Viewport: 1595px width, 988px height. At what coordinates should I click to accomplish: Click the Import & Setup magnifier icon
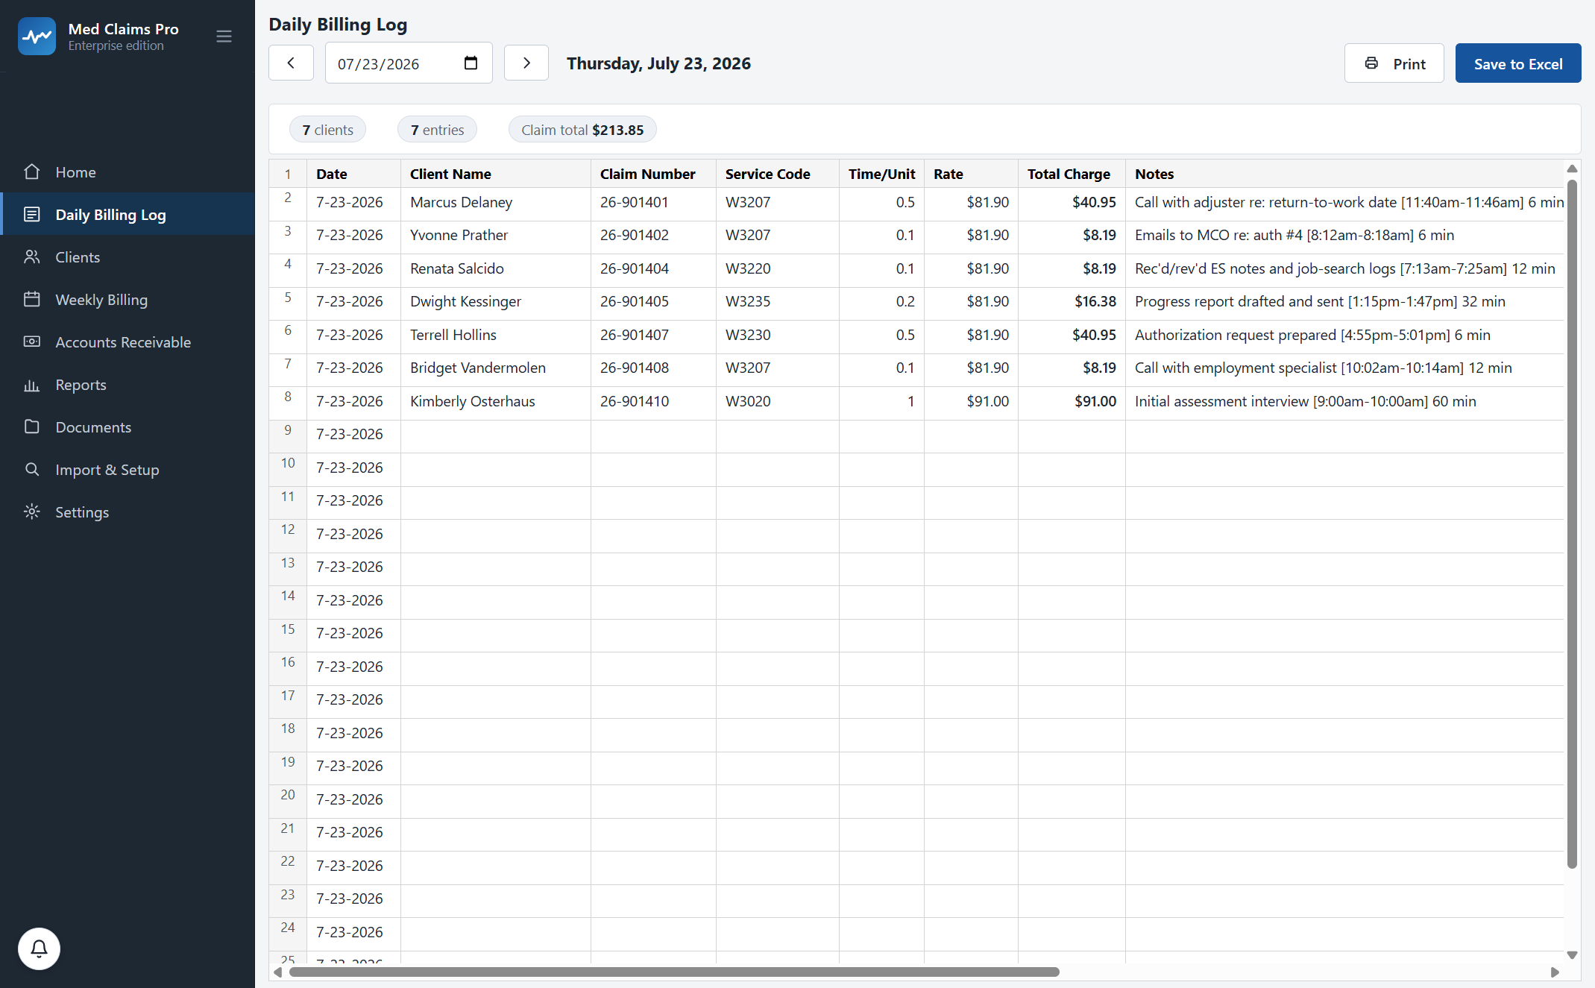[x=31, y=470]
